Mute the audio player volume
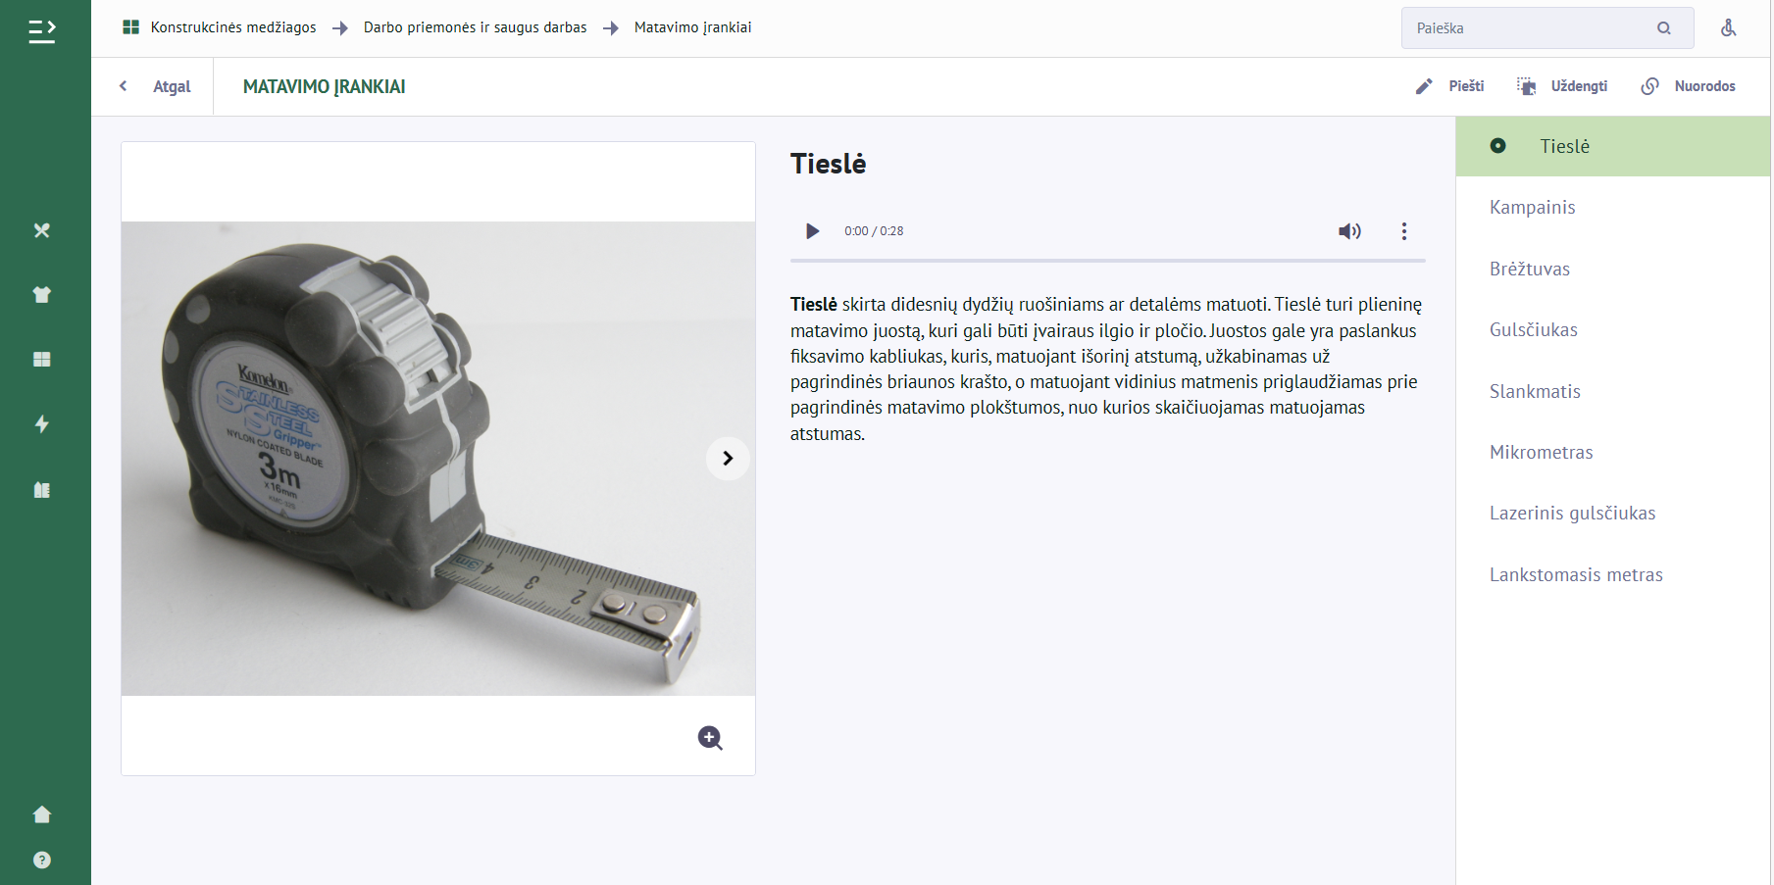The image size is (1774, 885). 1350,231
